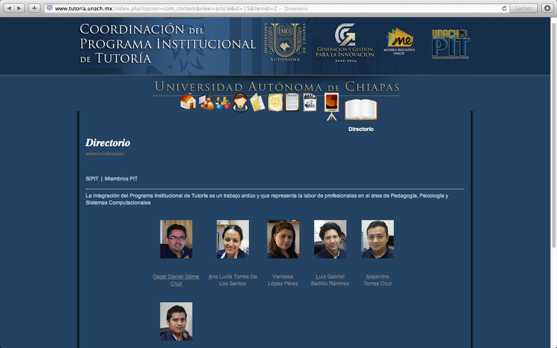The height and width of the screenshot is (348, 557).
Task: Click the Coordinación del Programa Institucional de Tutoría title
Action: pos(168,43)
